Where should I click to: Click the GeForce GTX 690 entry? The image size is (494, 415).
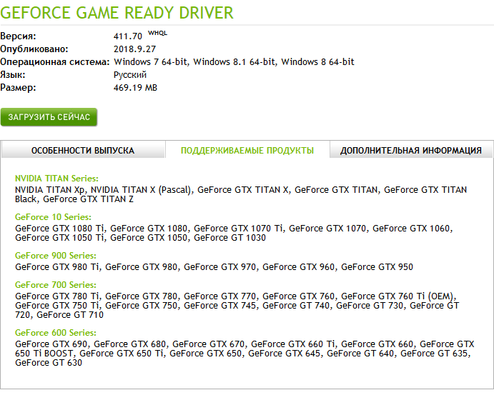coord(51,344)
